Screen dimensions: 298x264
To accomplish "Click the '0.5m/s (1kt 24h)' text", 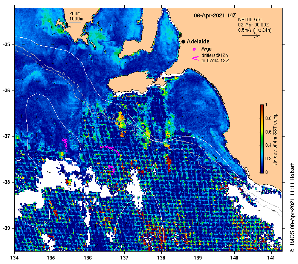I will click(255, 30).
